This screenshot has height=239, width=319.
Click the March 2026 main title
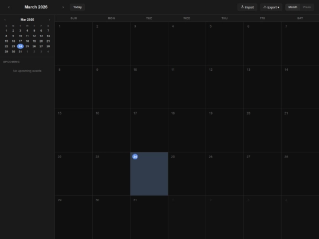[x=36, y=7]
